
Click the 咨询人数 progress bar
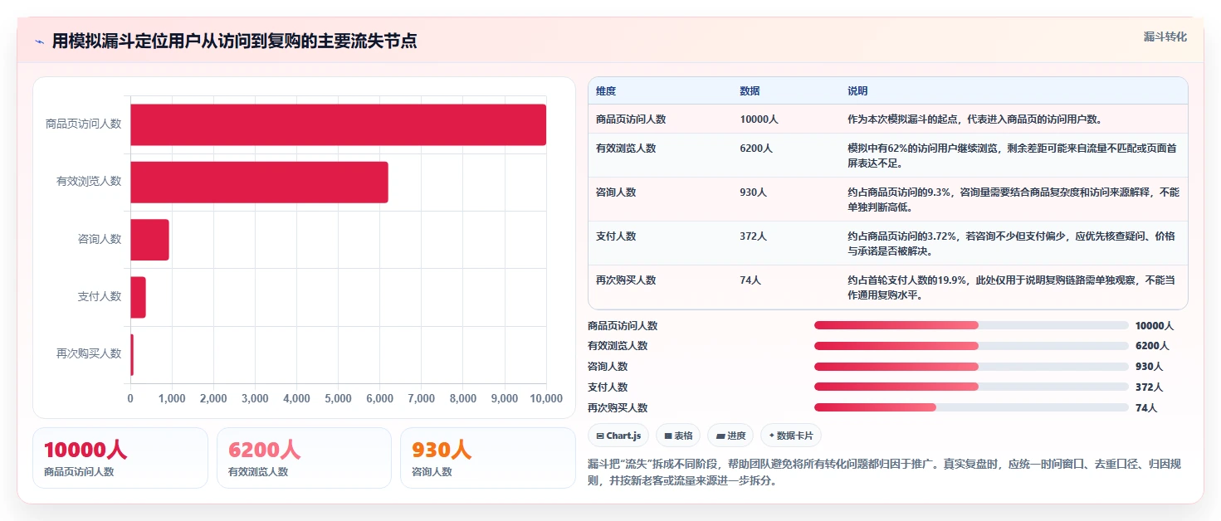click(971, 367)
